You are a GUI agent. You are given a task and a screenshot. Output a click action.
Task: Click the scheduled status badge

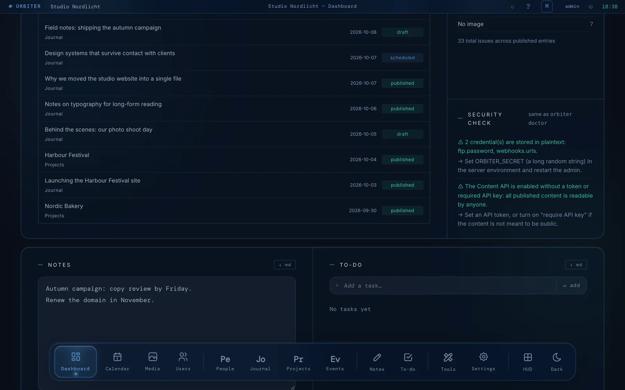point(402,58)
